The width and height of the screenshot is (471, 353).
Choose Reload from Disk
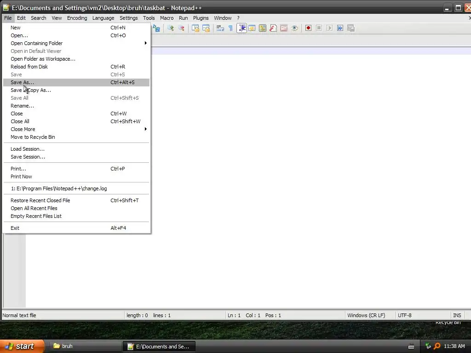tap(76, 67)
